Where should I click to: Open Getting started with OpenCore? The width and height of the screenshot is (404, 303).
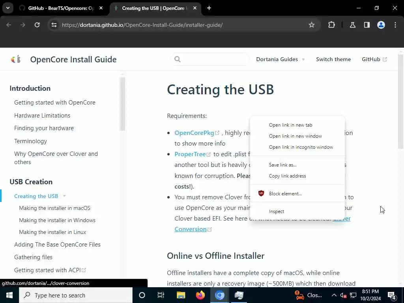pos(54,103)
